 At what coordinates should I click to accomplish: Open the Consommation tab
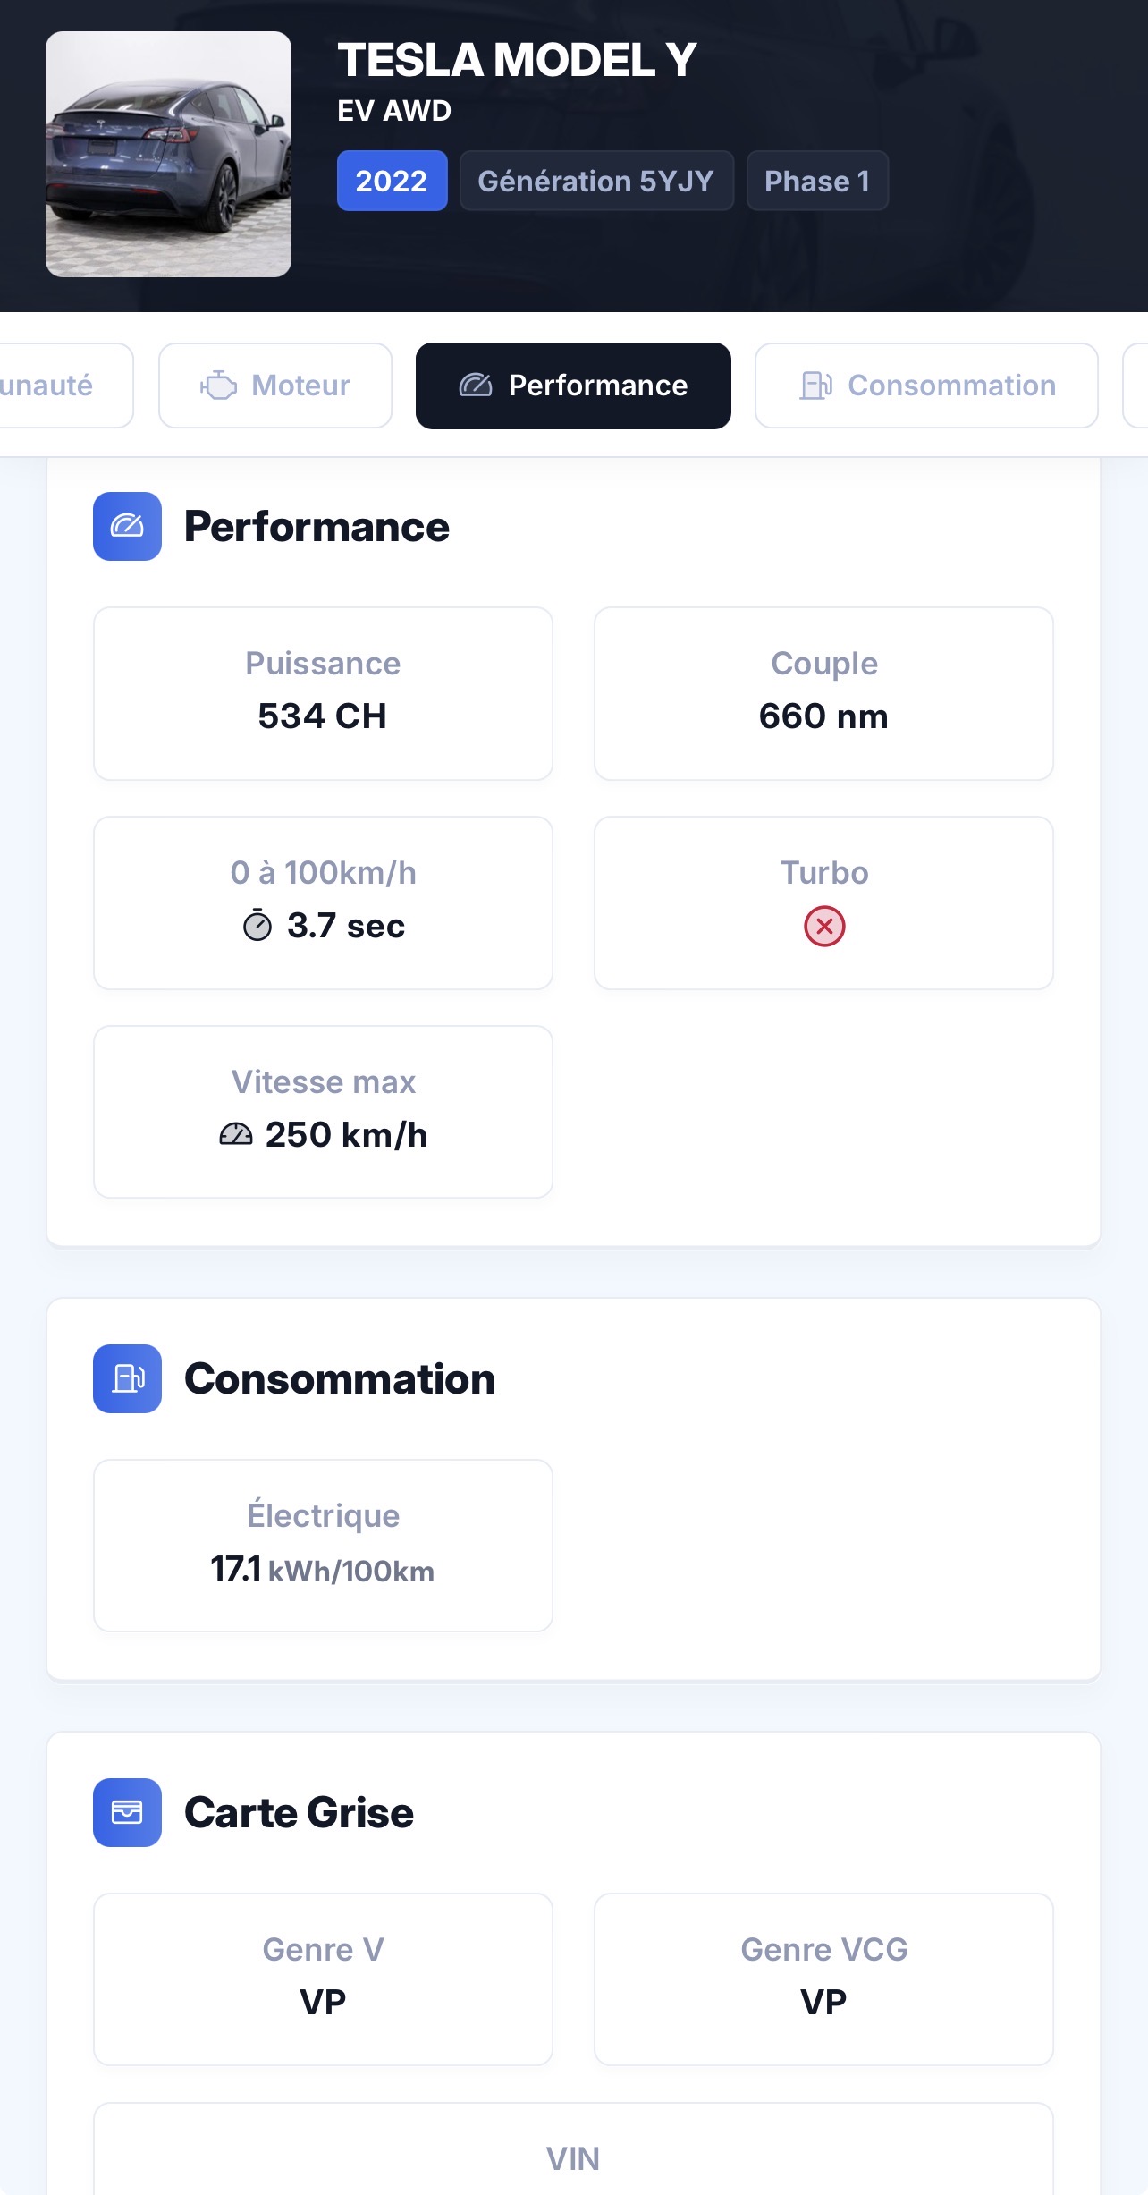[x=926, y=386]
